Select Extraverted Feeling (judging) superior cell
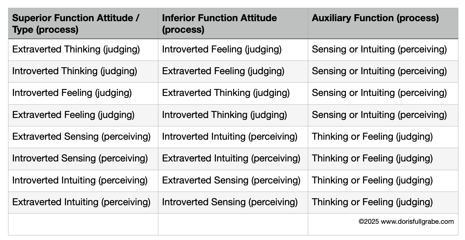 click(x=83, y=115)
